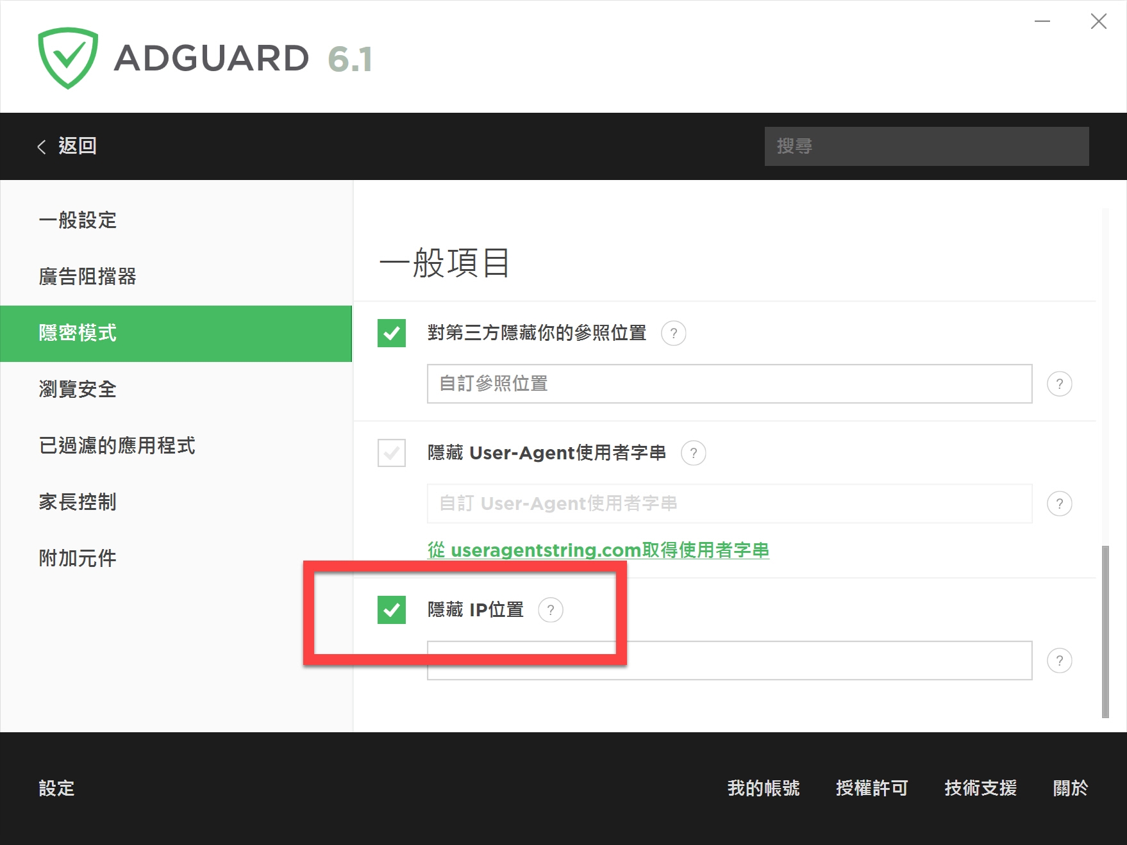This screenshot has width=1127, height=845.
Task: Click 設定 in the footer
Action: point(56,788)
